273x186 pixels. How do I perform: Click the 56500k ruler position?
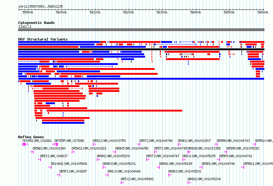pos(229,12)
